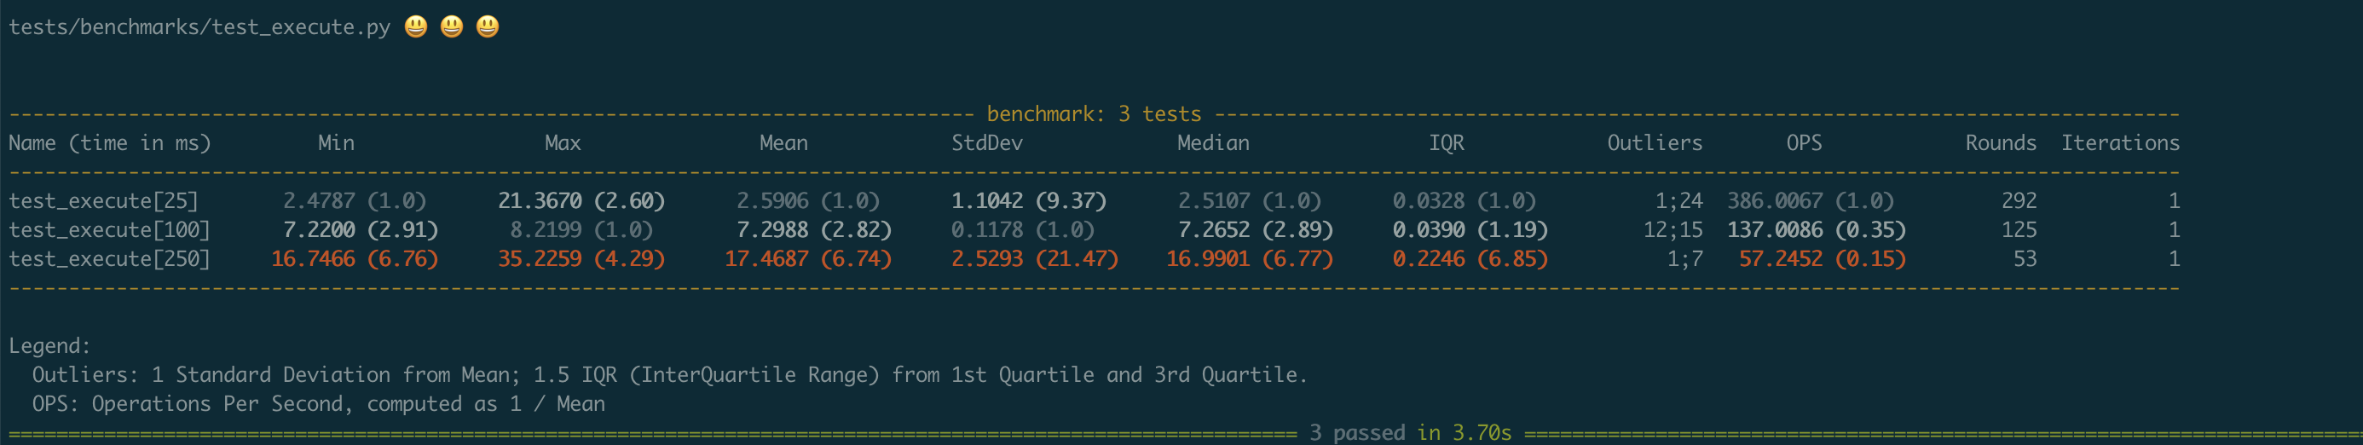The image size is (2363, 445).
Task: Click Rounds value 53
Action: click(x=2025, y=259)
